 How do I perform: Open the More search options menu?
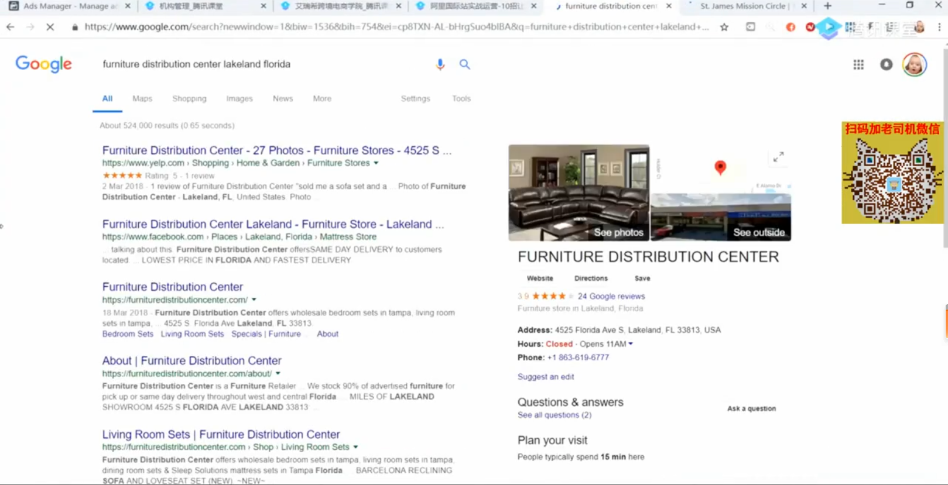[322, 98]
